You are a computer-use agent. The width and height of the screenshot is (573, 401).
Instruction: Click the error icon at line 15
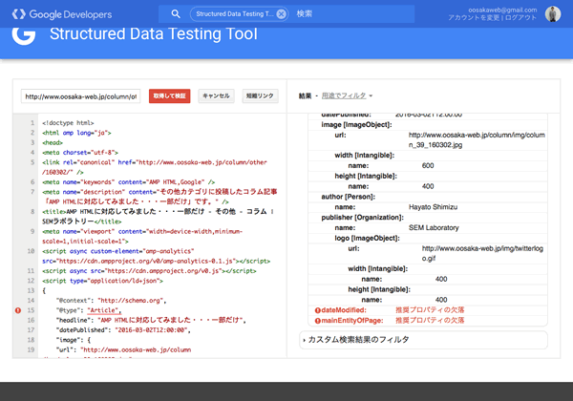[x=18, y=310]
